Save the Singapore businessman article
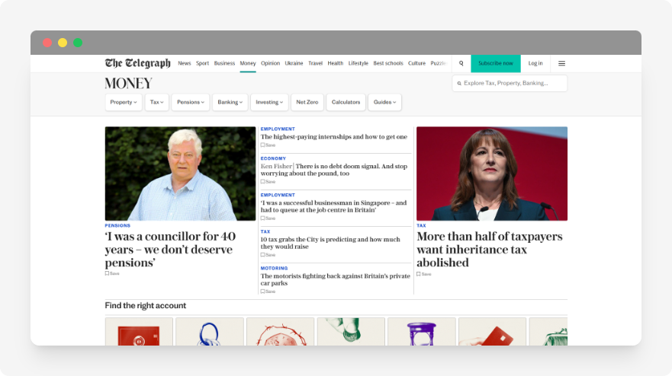Screen dimensions: 672x376 coord(268,218)
